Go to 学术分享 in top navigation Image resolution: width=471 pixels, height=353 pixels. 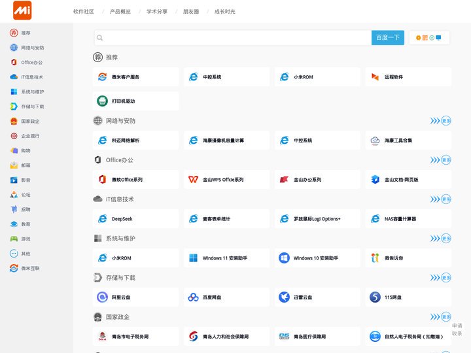(157, 11)
